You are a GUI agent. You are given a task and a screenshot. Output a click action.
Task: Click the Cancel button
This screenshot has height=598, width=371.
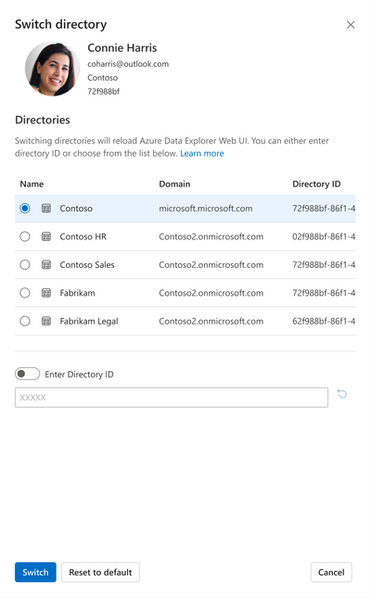331,572
